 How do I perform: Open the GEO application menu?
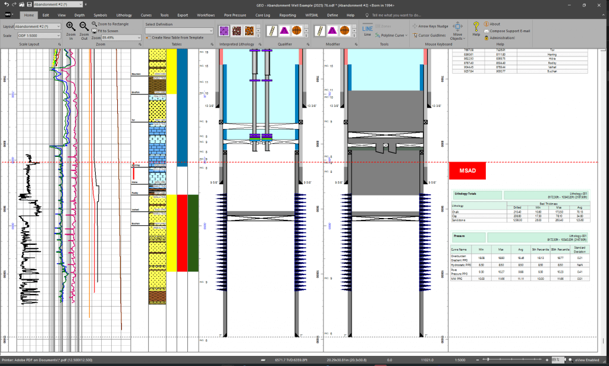(x=9, y=15)
